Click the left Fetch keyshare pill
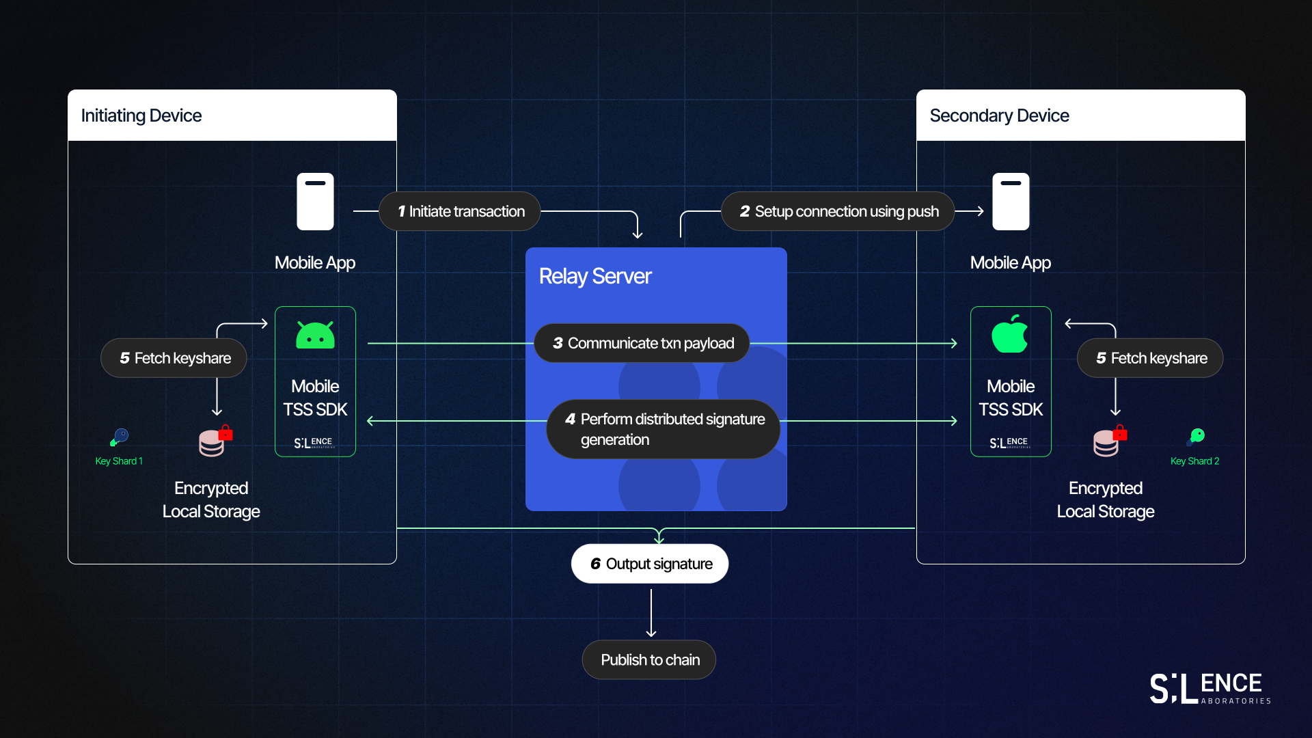Screen dimensions: 1312x738 pos(174,358)
